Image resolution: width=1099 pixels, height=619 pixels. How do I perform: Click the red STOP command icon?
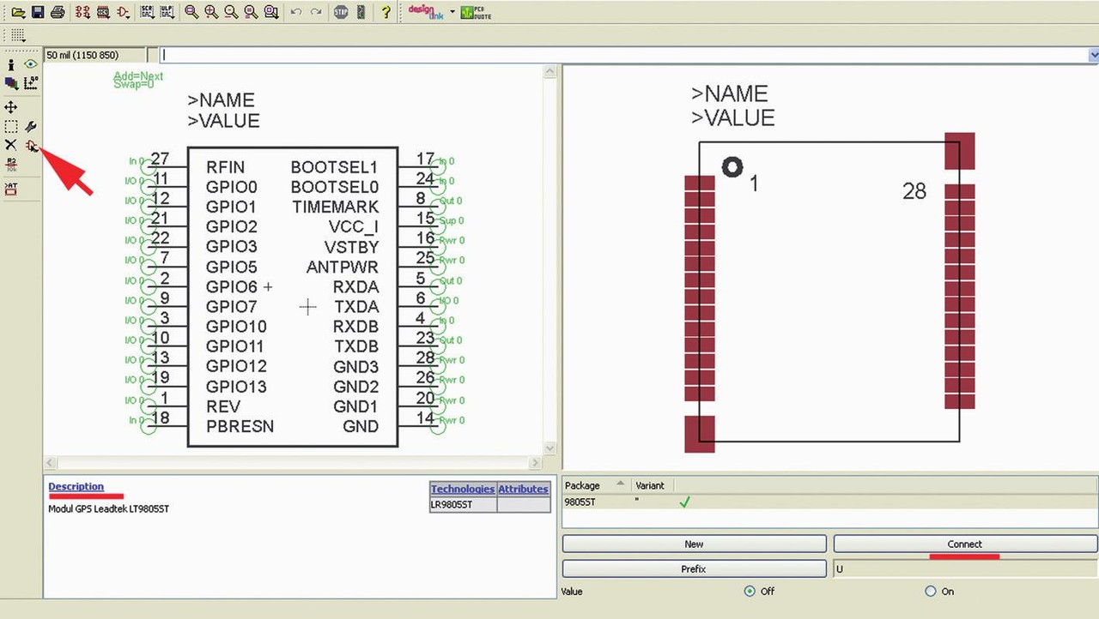341,12
